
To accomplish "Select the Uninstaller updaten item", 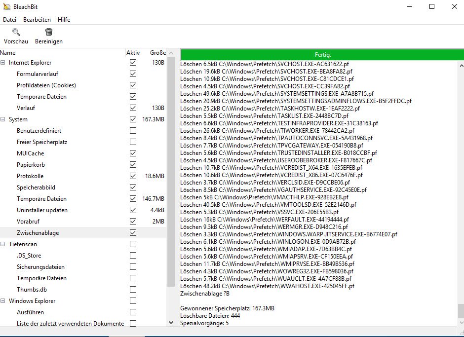I will coord(42,210).
